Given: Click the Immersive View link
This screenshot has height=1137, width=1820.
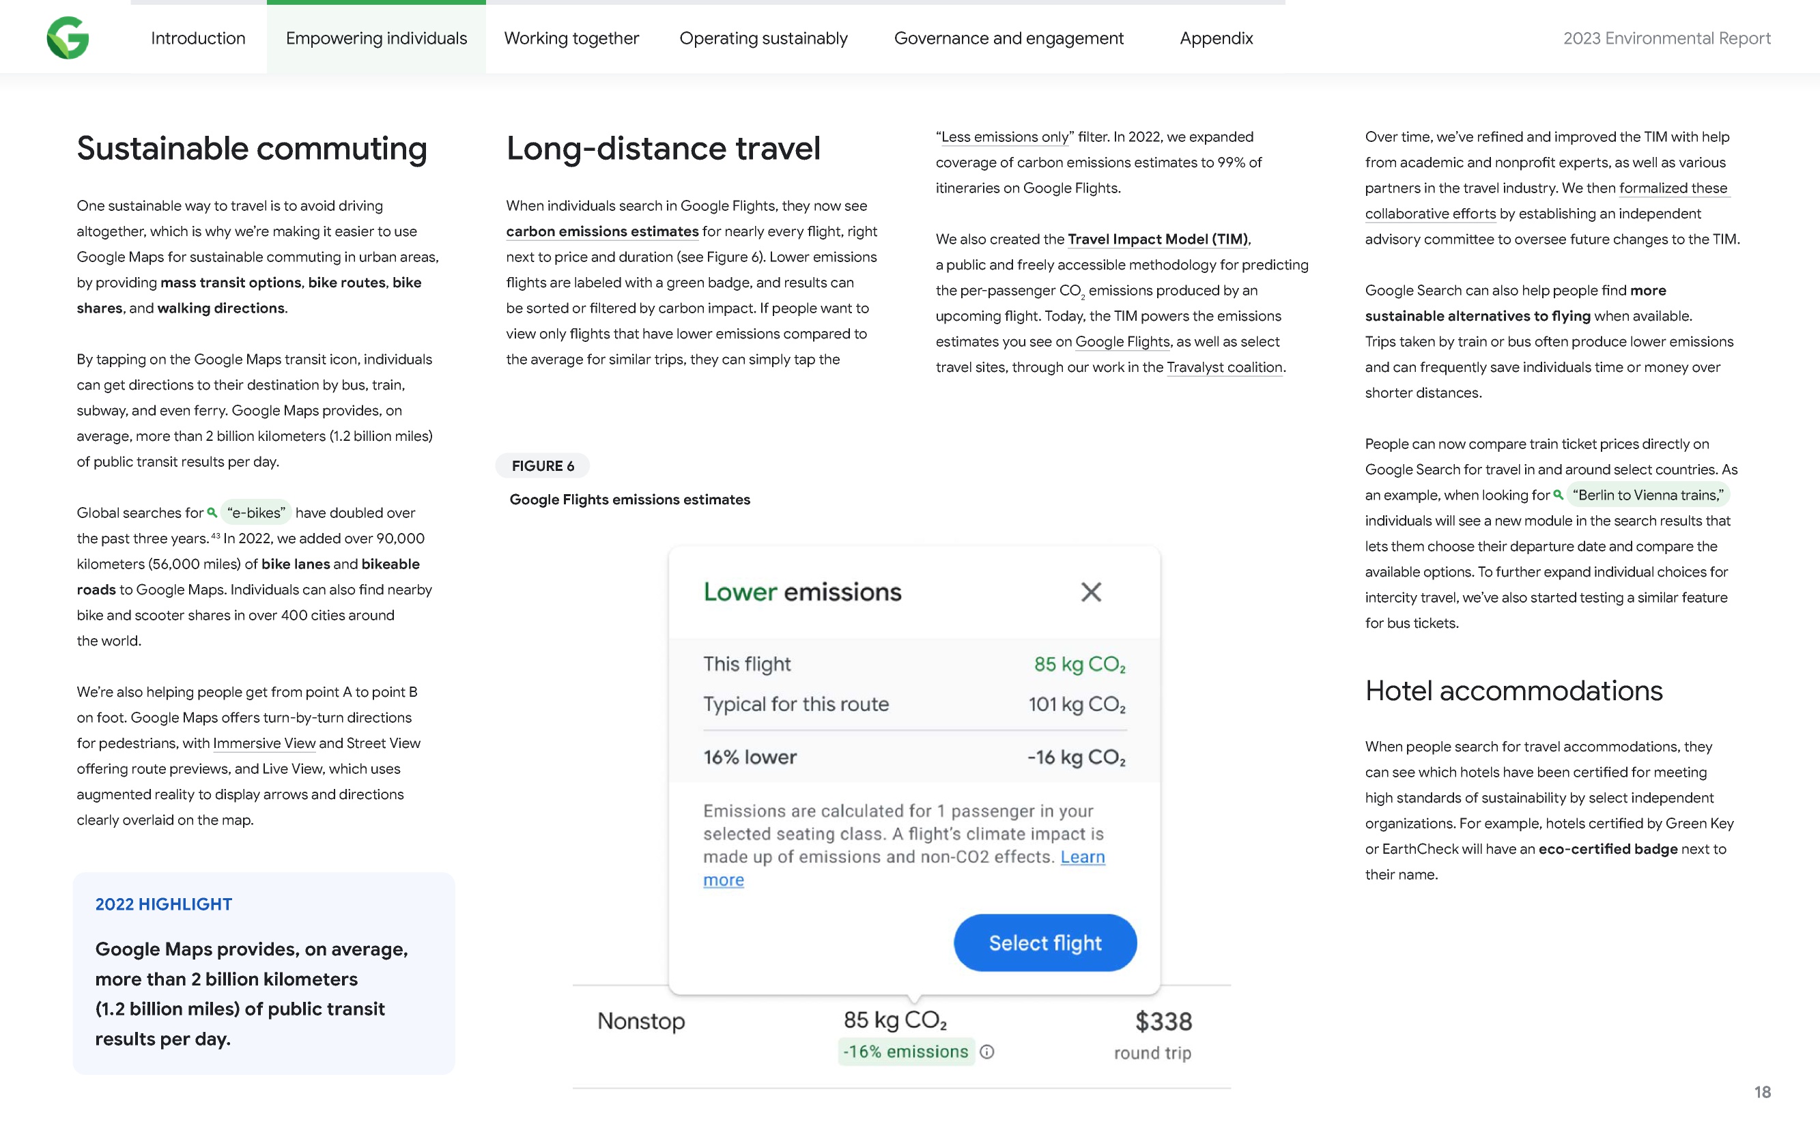Looking at the screenshot, I should pos(264,743).
